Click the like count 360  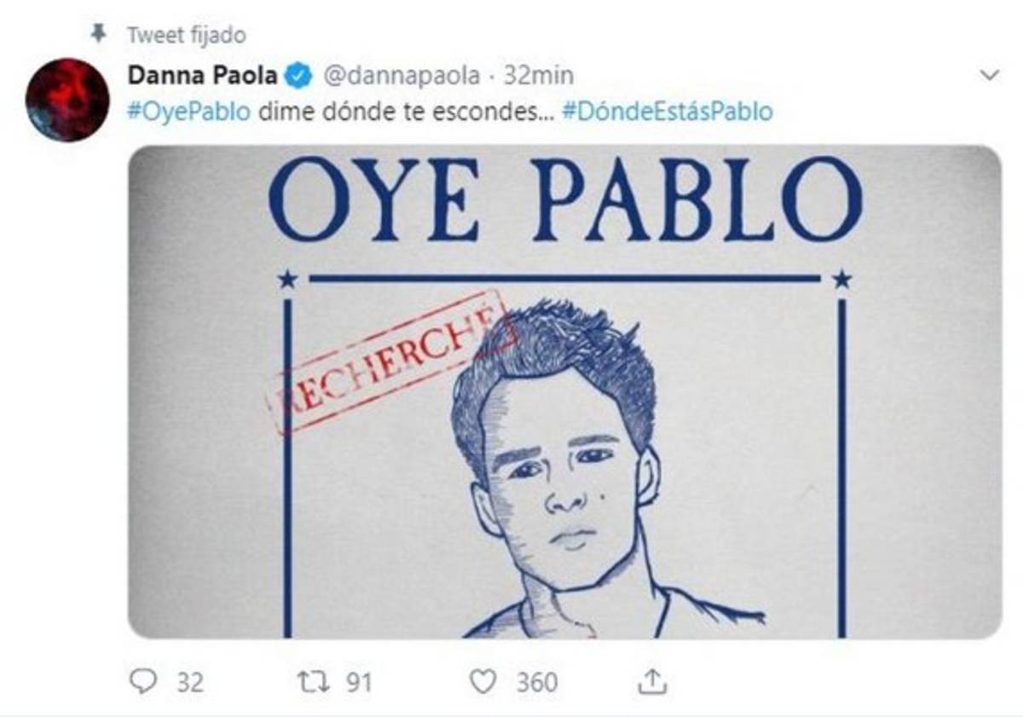pyautogui.click(x=537, y=682)
